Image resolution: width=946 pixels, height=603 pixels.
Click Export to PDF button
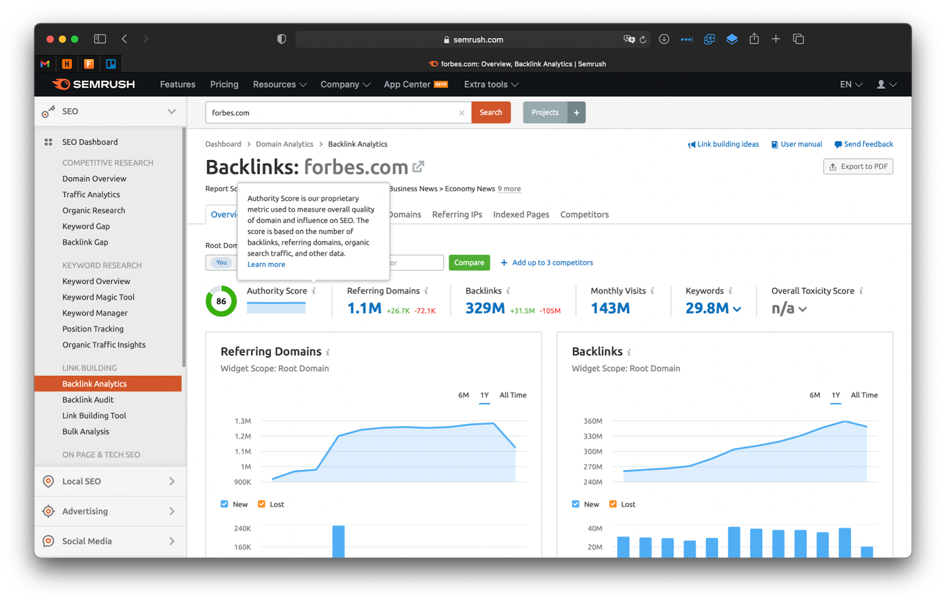(858, 167)
